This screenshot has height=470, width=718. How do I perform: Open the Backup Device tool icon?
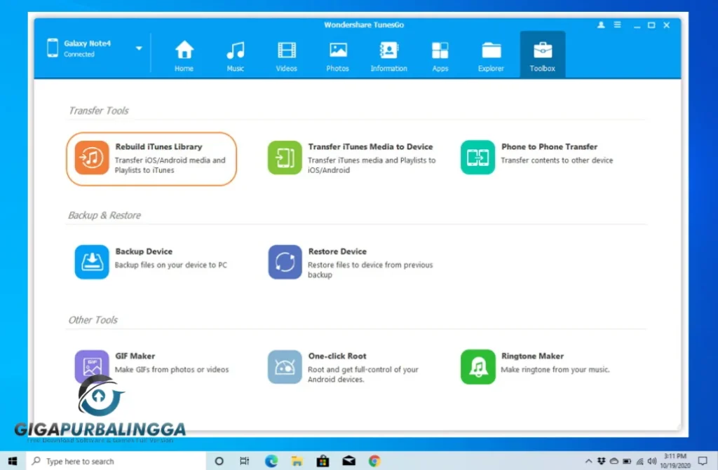point(91,261)
